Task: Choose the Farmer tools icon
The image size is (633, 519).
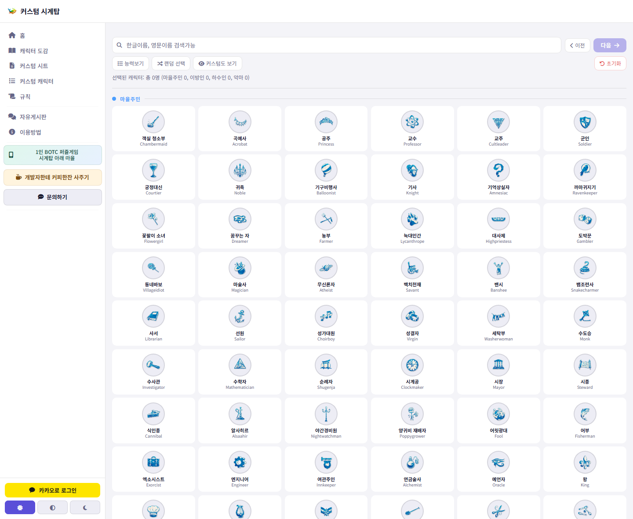Action: 326,219
